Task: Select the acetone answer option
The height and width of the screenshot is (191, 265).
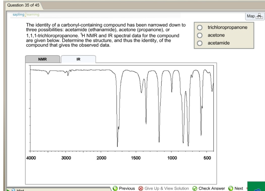Action: (200, 35)
